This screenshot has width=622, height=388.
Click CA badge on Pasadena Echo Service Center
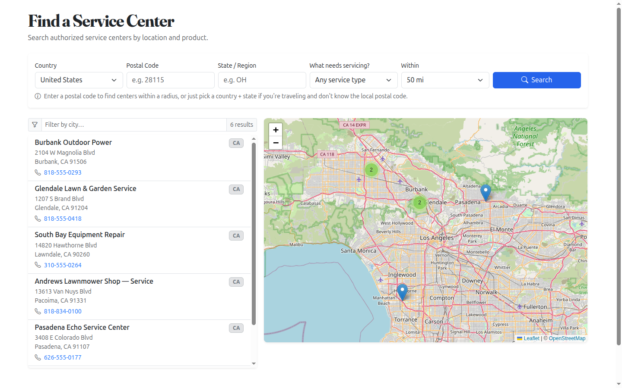(x=236, y=328)
